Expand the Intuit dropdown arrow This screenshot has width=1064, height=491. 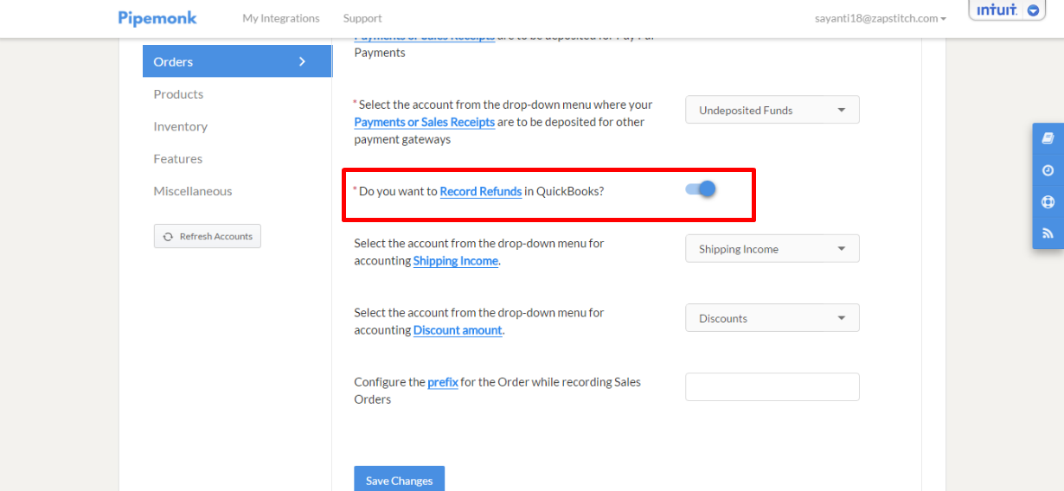[x=1033, y=10]
